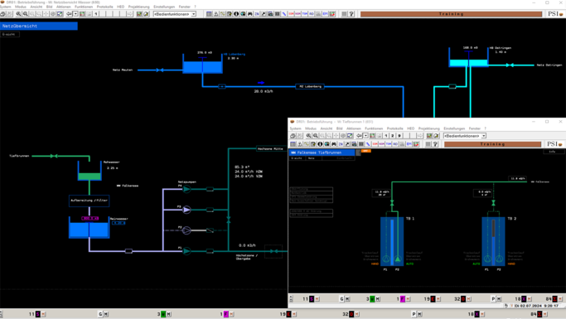Click the valve symbol on the Tiefbrunnen inflow line
The width and height of the screenshot is (566, 319).
[54, 156]
